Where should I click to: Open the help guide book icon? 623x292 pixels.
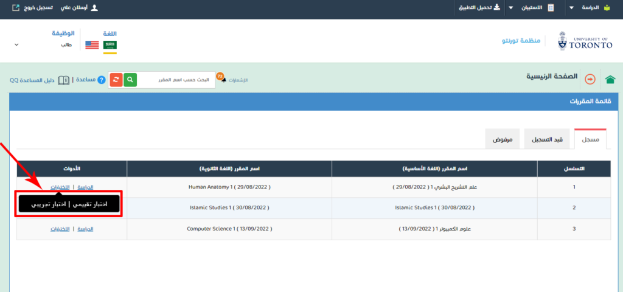tap(63, 80)
